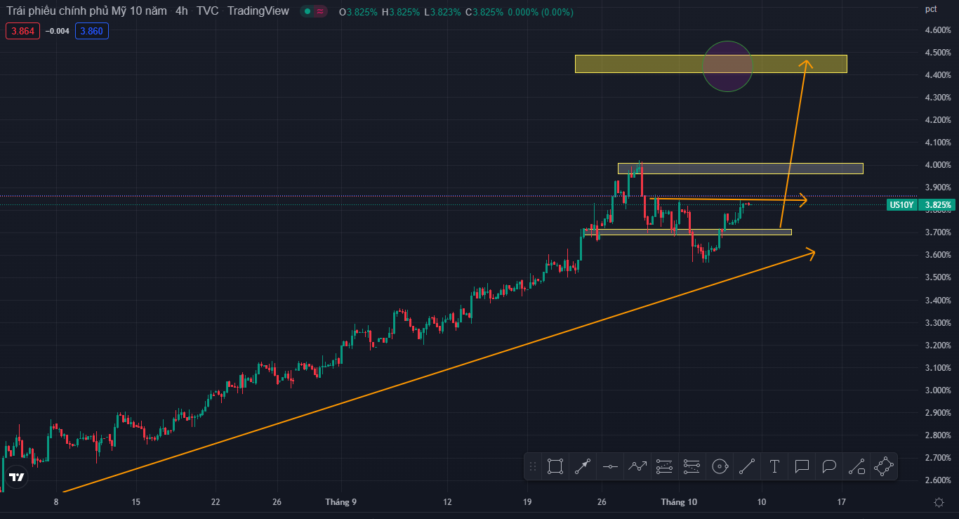The width and height of the screenshot is (959, 519).
Task: Click the red 3.864 sell price button
Action: [x=22, y=31]
